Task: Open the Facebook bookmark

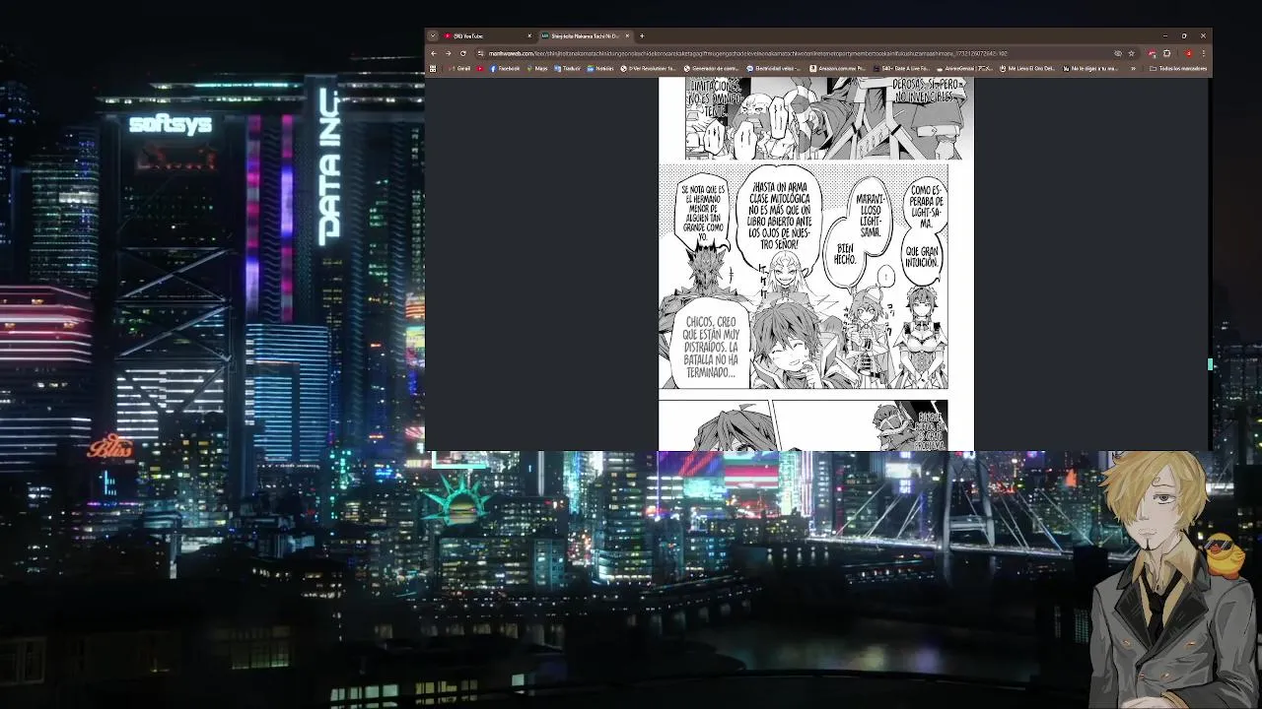Action: pos(505,68)
